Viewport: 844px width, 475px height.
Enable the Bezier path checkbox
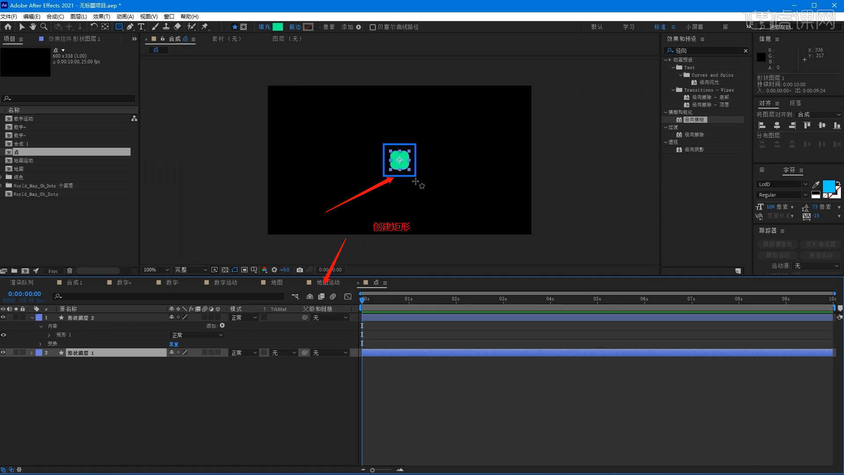(x=373, y=27)
